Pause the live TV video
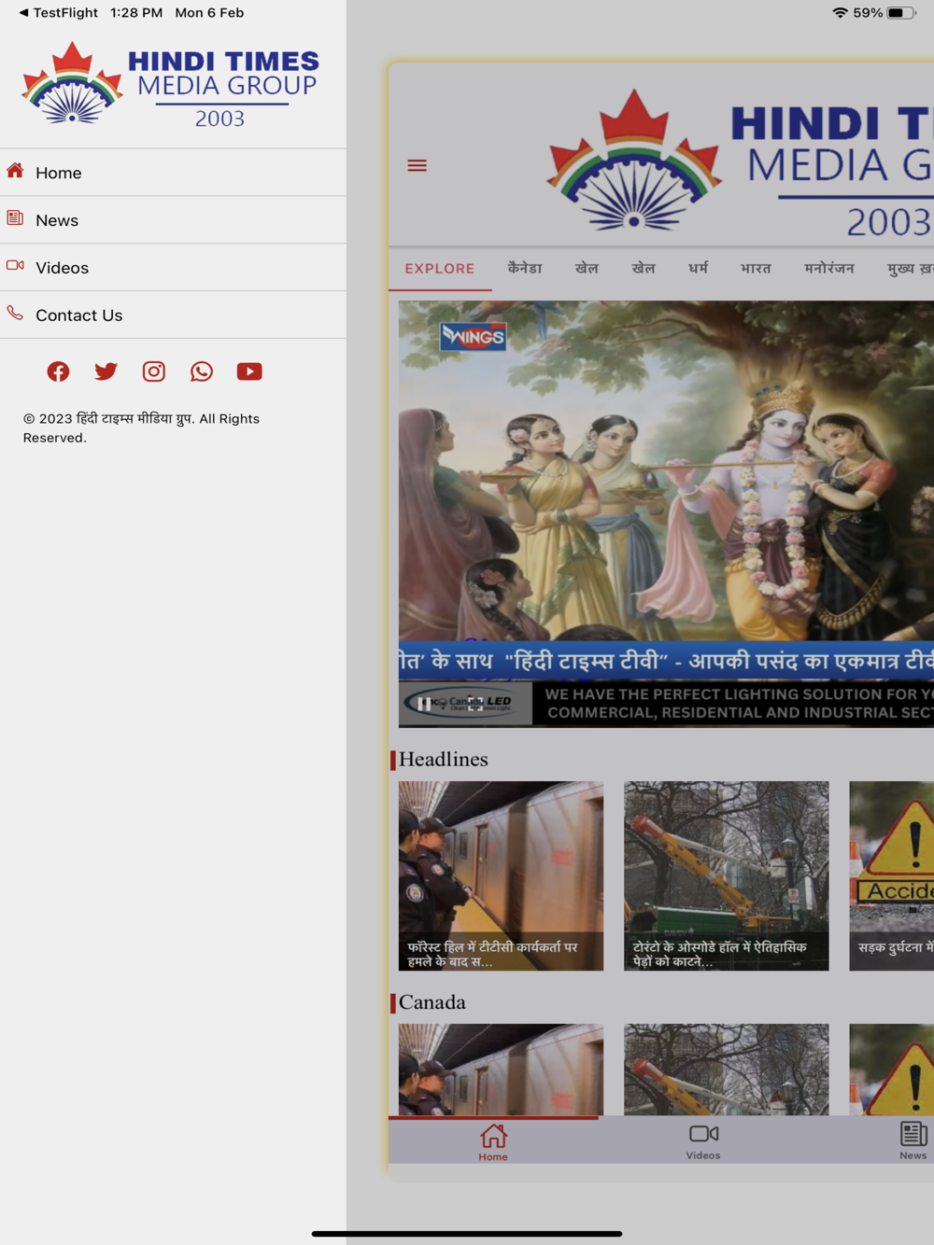The image size is (934, 1245). 425,705
